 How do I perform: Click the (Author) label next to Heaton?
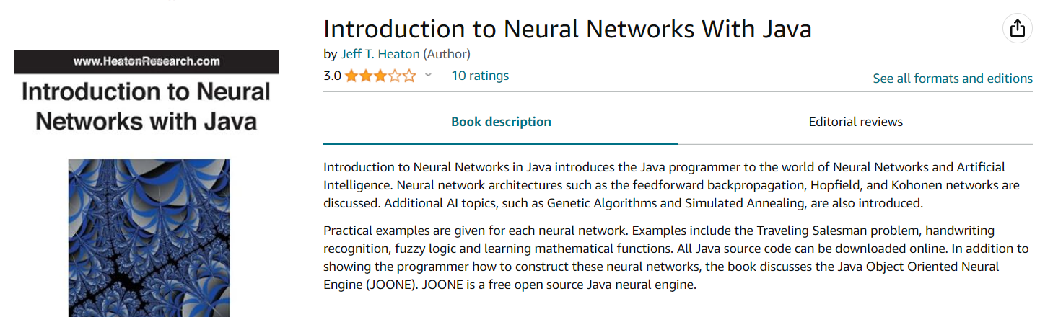click(447, 54)
